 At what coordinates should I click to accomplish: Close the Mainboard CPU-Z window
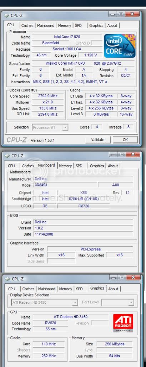tap(133, 154)
